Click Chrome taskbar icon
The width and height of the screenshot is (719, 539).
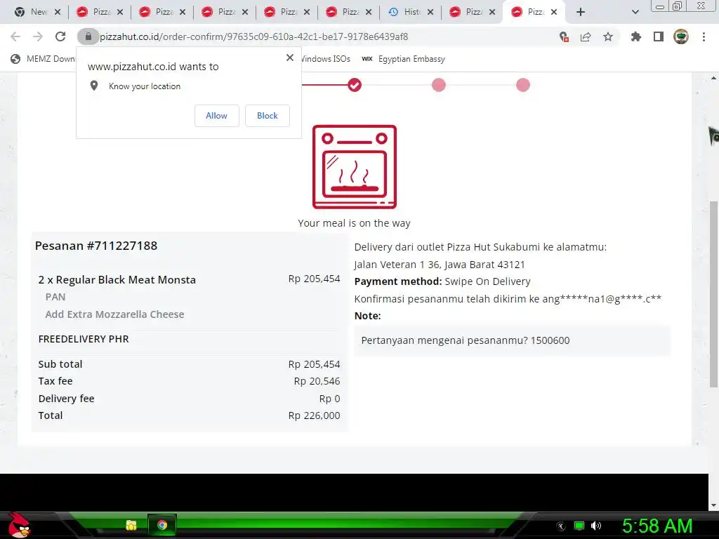click(162, 525)
